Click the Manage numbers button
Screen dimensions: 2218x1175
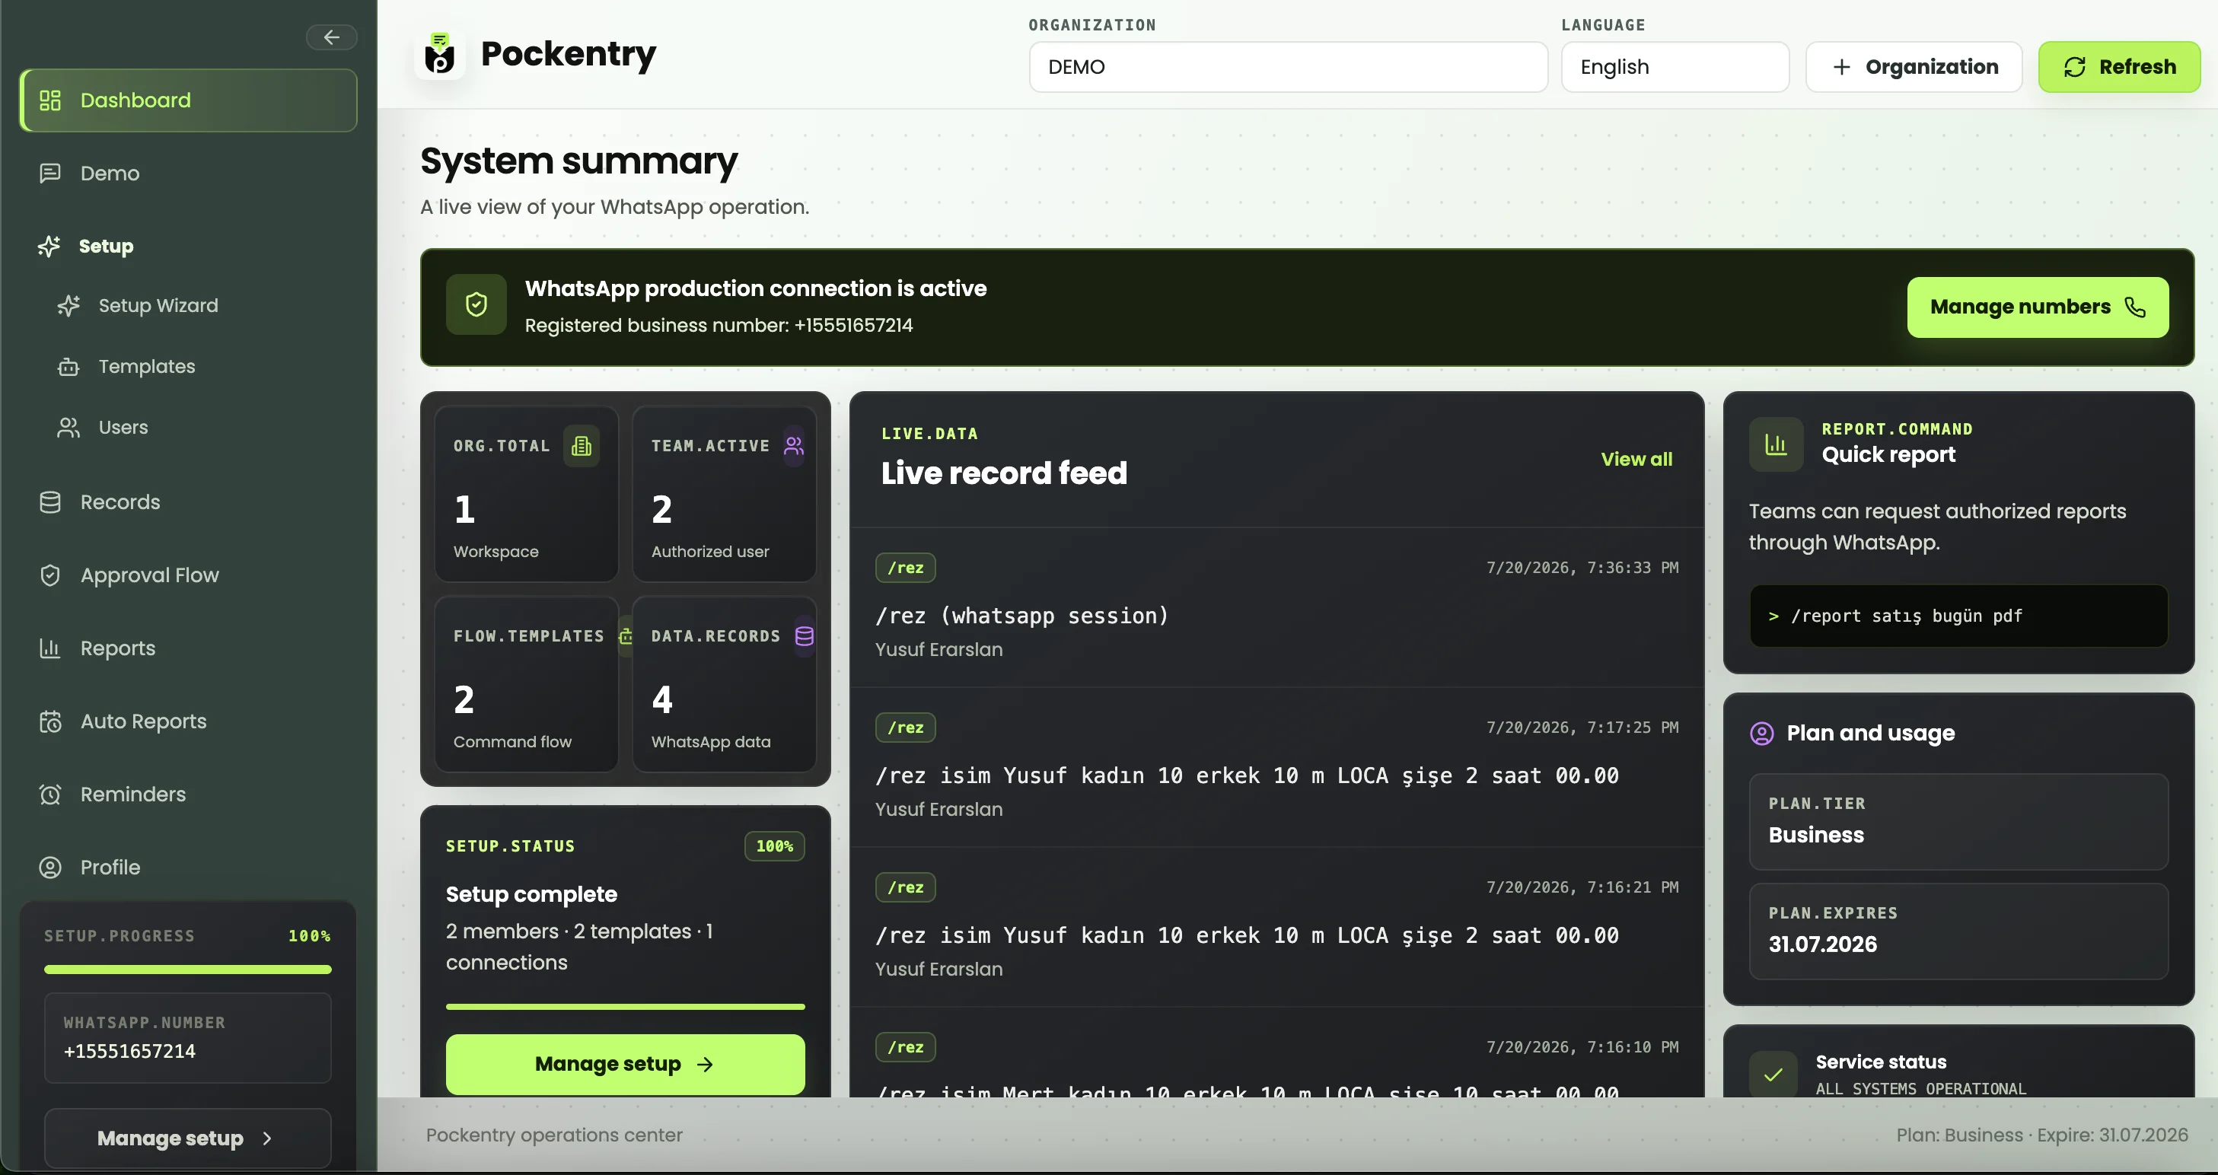pos(2037,307)
